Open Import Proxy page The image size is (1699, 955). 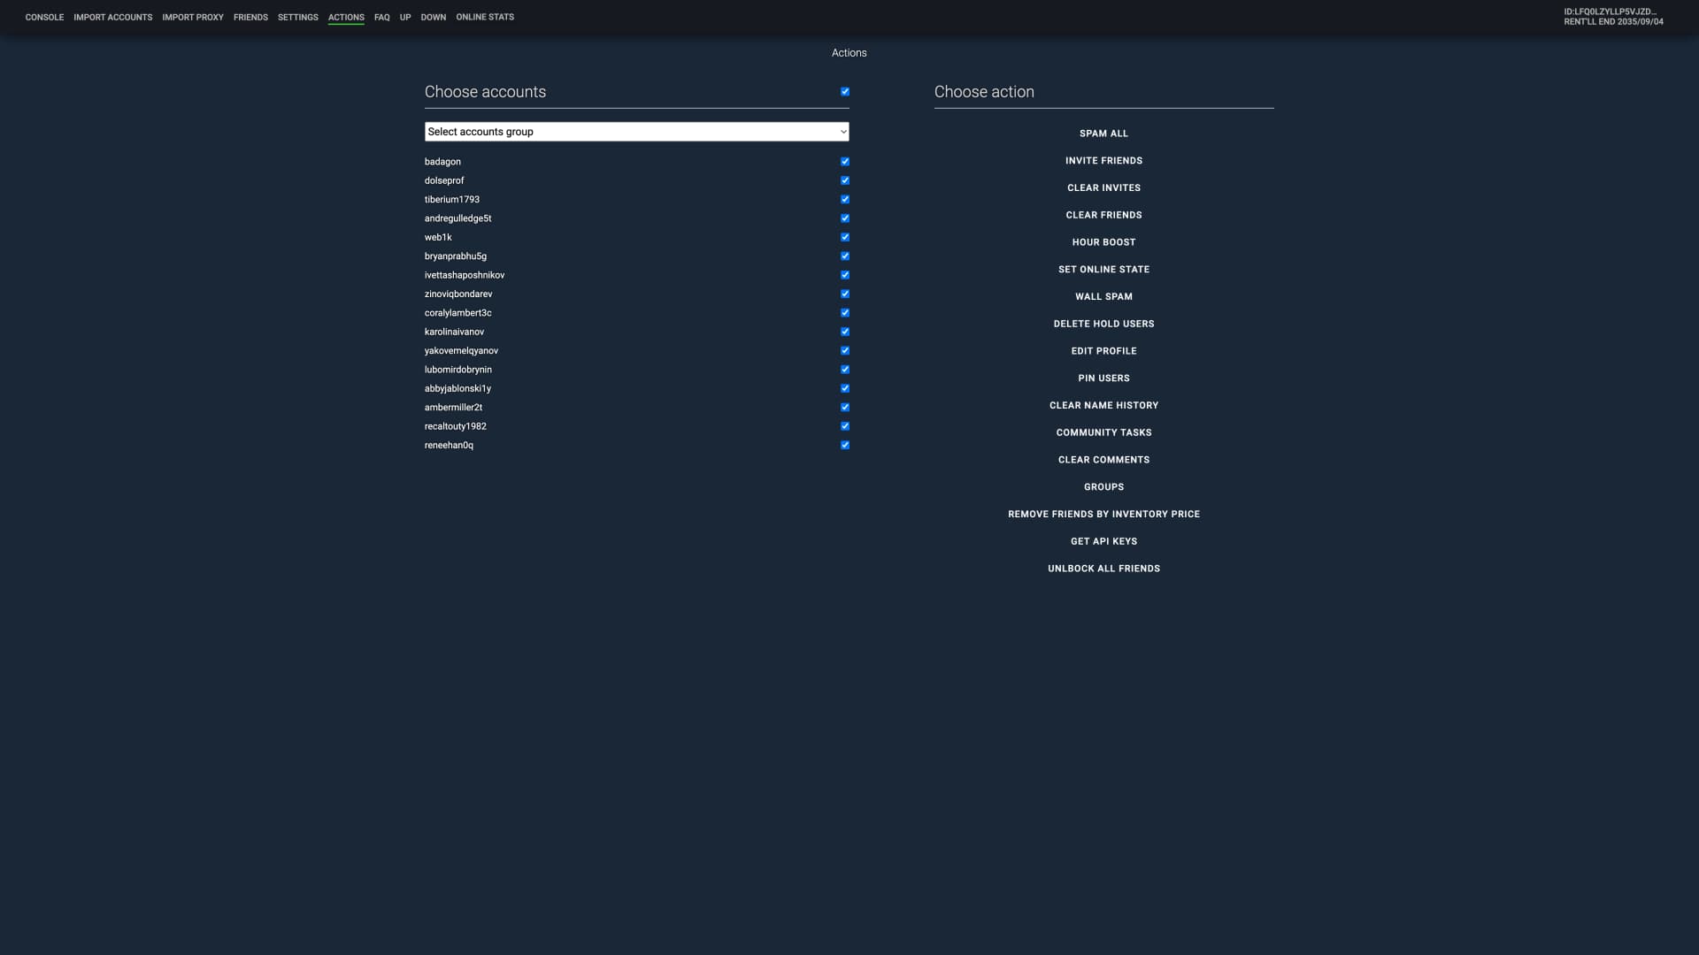tap(193, 17)
